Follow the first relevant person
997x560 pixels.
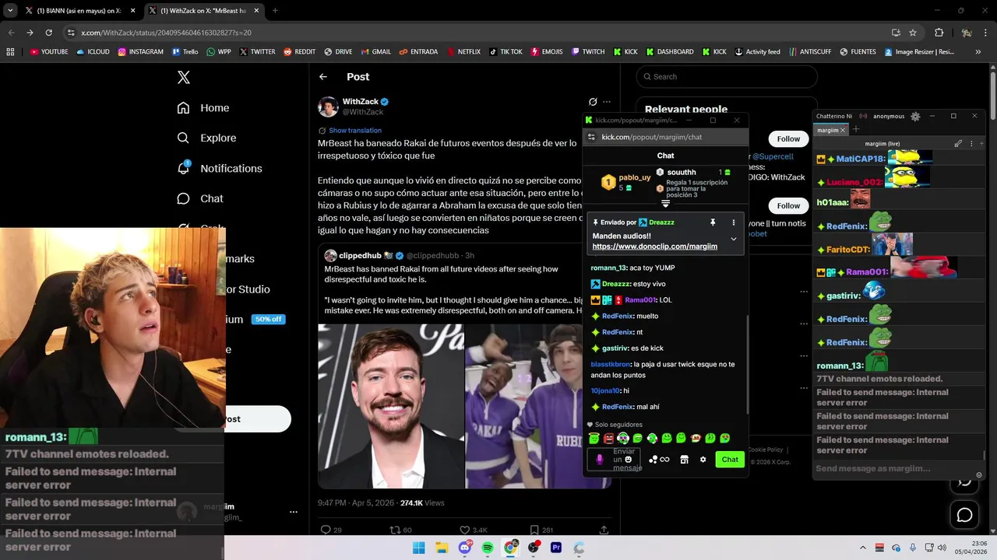coord(788,138)
